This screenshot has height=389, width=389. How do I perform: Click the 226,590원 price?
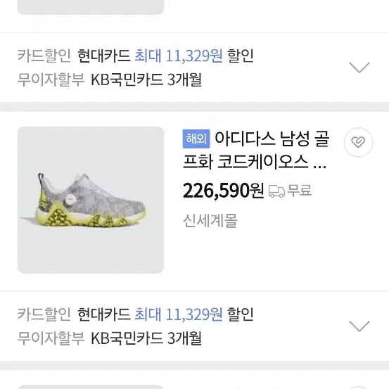[x=223, y=191]
